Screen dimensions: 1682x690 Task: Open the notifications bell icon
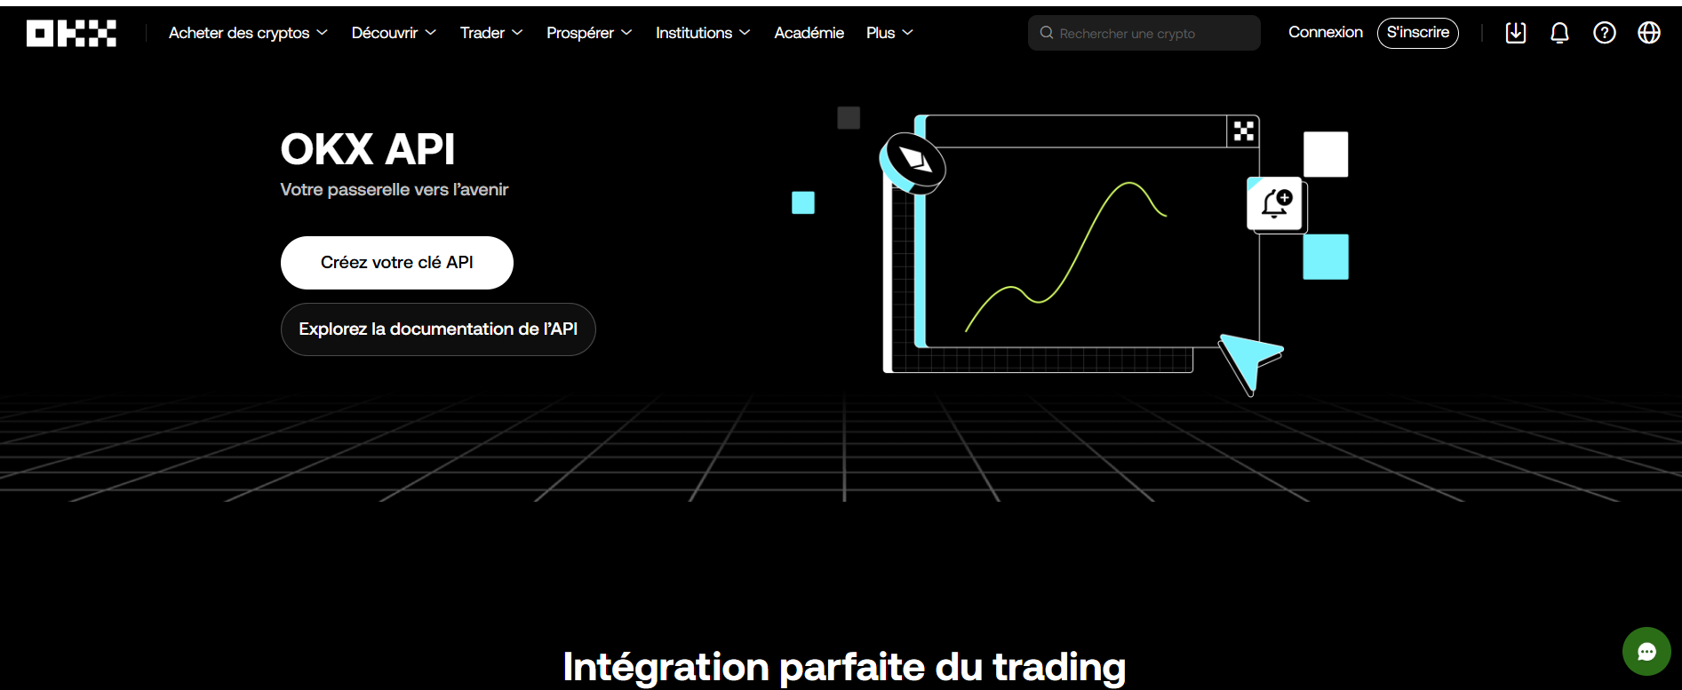click(x=1559, y=33)
